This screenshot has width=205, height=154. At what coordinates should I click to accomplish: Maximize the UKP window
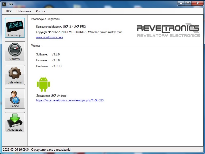coord(188,3)
